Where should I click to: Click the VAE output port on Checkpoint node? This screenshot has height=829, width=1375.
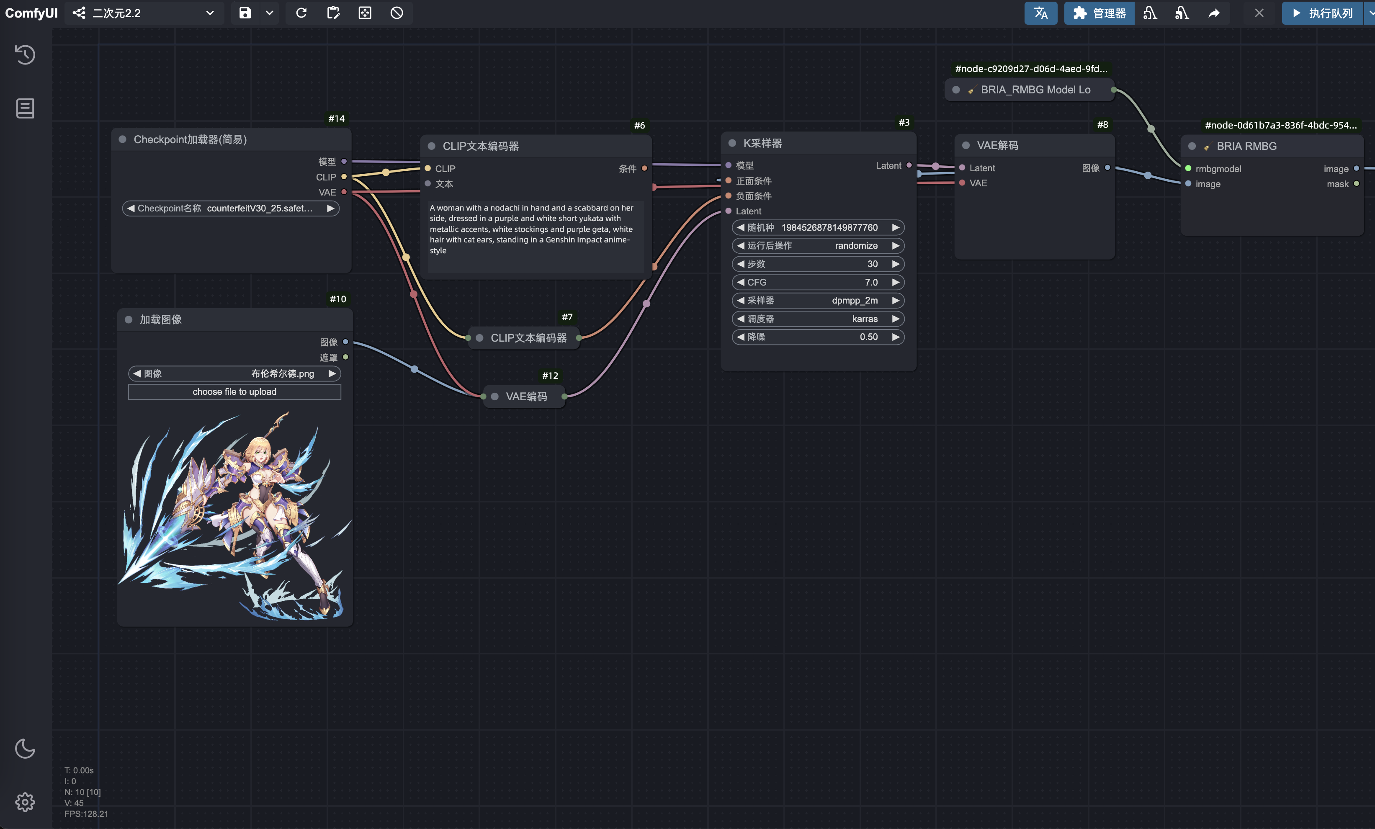pos(344,192)
